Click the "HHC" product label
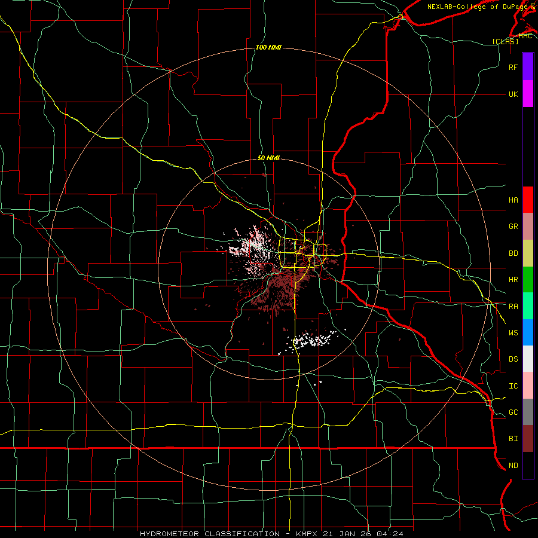 point(525,36)
